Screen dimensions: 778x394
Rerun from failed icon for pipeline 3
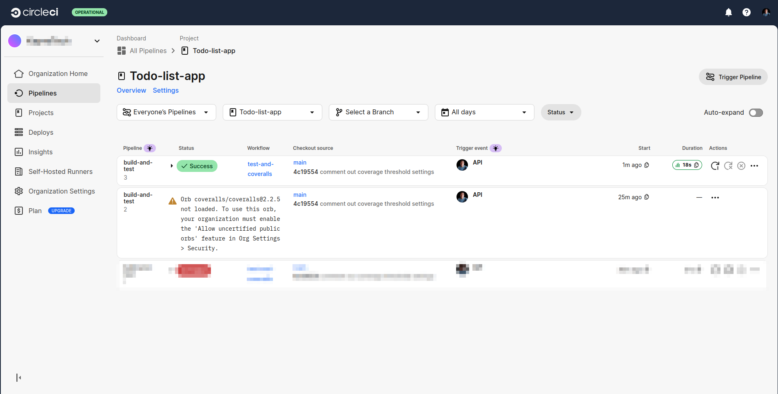(x=728, y=166)
